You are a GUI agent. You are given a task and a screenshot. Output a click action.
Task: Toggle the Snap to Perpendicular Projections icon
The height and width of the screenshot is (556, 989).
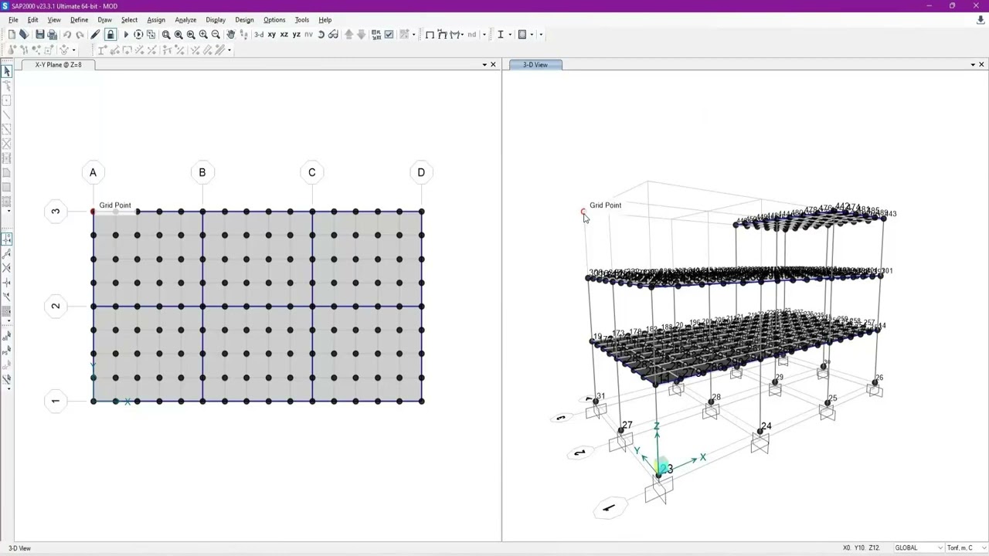point(7,283)
